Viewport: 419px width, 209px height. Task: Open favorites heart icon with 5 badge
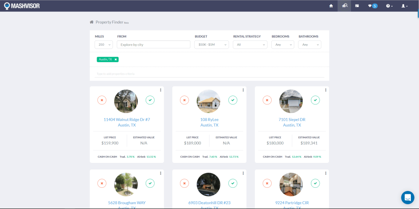point(372,6)
